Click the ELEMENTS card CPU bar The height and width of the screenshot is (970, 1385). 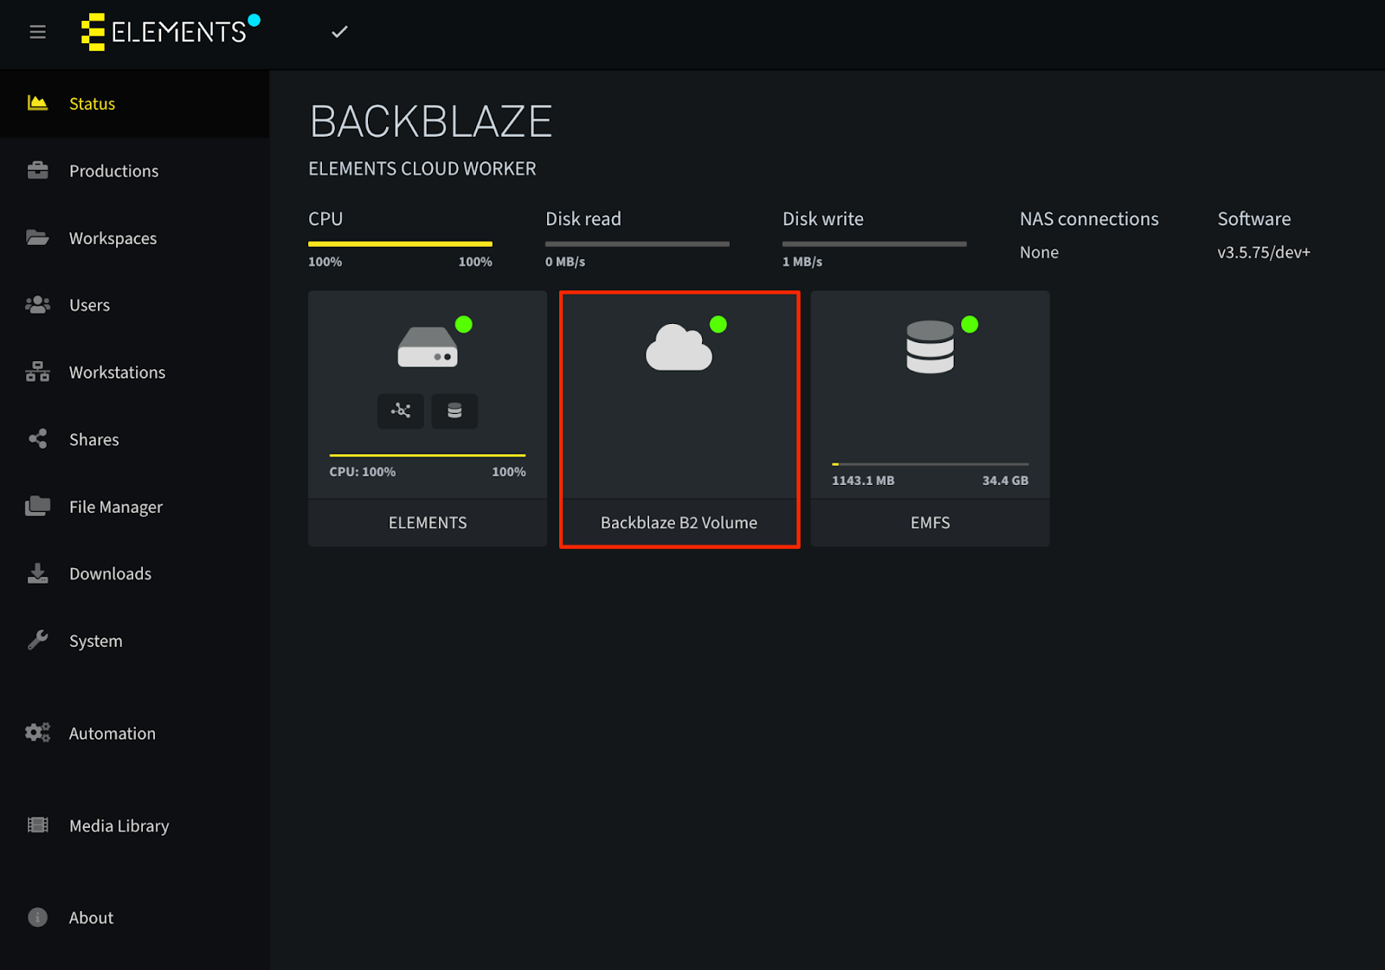(x=428, y=455)
